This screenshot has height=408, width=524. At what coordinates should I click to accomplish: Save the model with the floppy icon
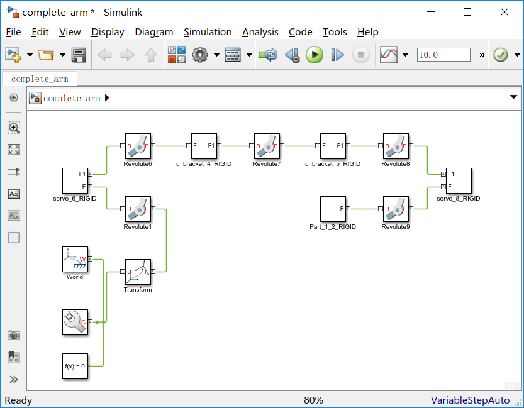79,55
